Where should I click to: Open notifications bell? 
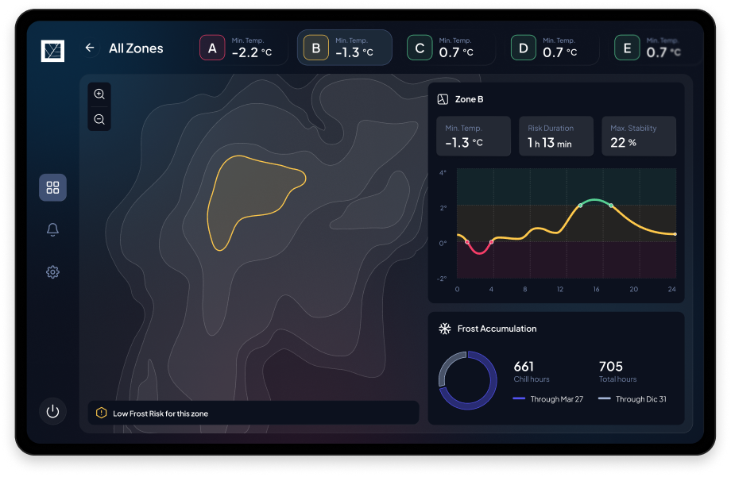(x=52, y=229)
